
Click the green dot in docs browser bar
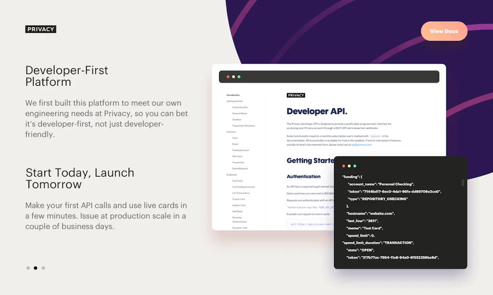(x=239, y=77)
